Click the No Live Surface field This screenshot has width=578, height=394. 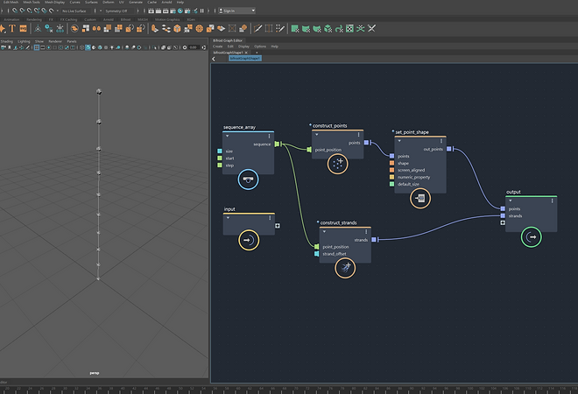(x=75, y=11)
